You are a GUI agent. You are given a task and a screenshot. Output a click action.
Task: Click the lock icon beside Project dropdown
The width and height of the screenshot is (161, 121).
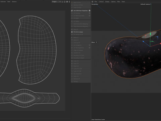[x=65, y=2]
